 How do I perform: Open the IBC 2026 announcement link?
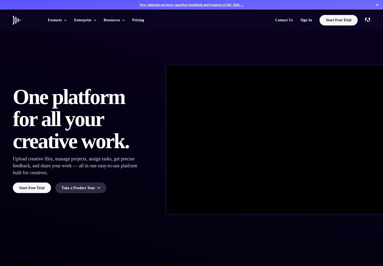pos(191,5)
